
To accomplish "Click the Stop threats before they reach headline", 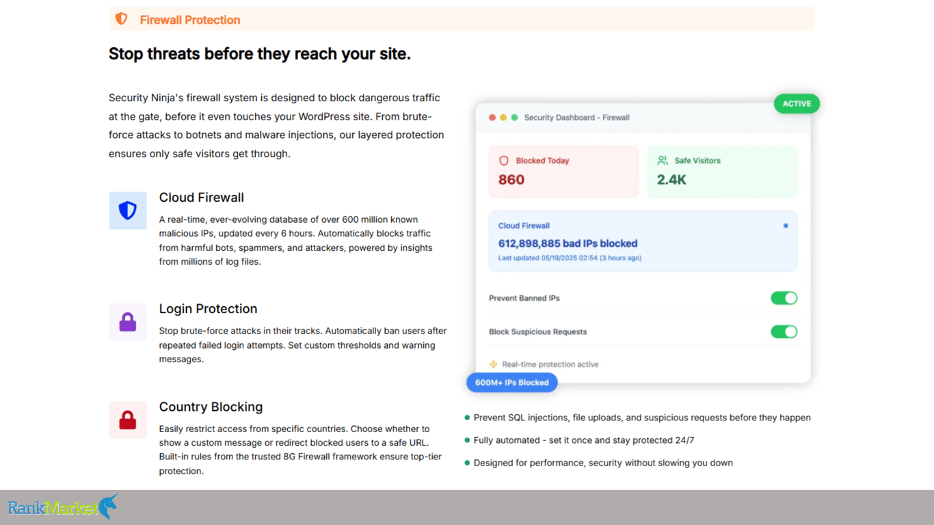I will (260, 54).
